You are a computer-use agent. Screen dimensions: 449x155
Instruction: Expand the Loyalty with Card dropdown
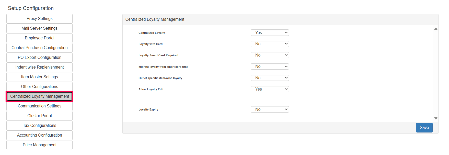270,44
